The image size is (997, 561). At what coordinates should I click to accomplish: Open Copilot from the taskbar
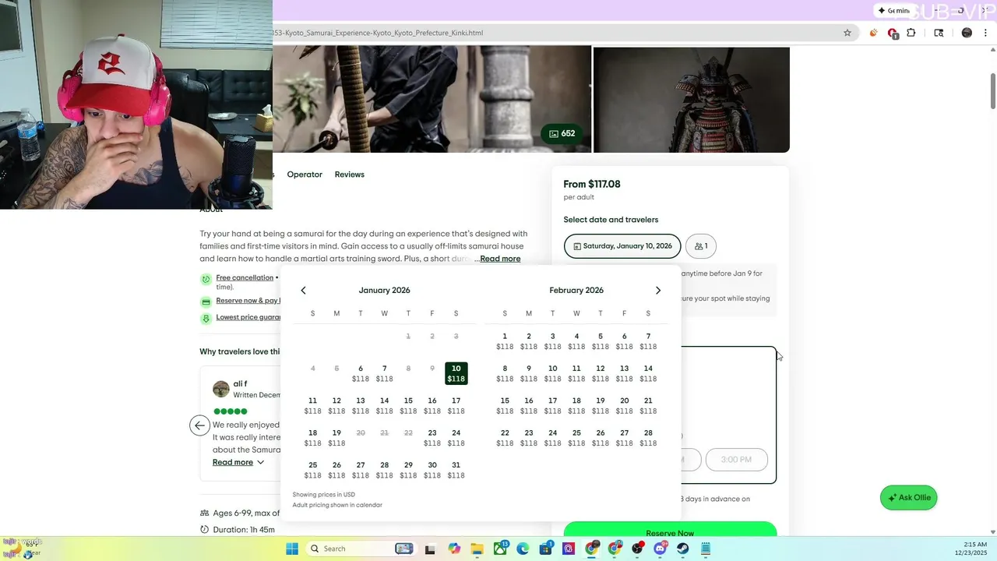(454, 549)
